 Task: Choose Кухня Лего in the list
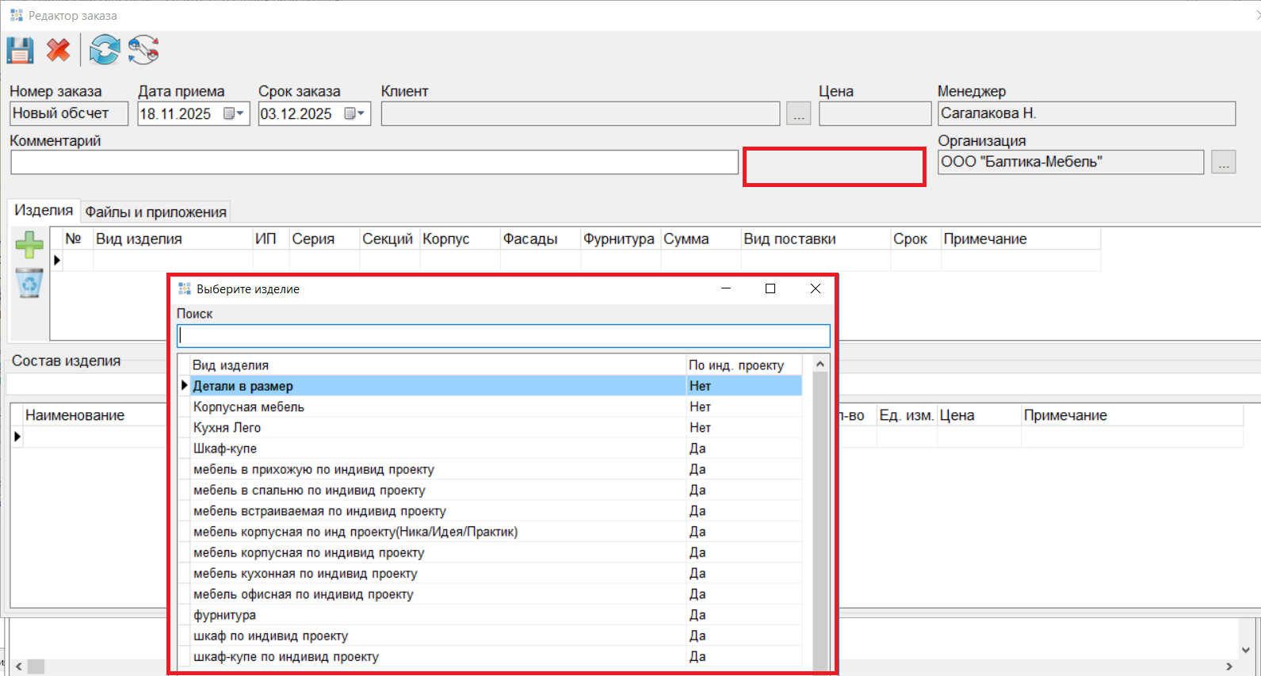pos(227,427)
